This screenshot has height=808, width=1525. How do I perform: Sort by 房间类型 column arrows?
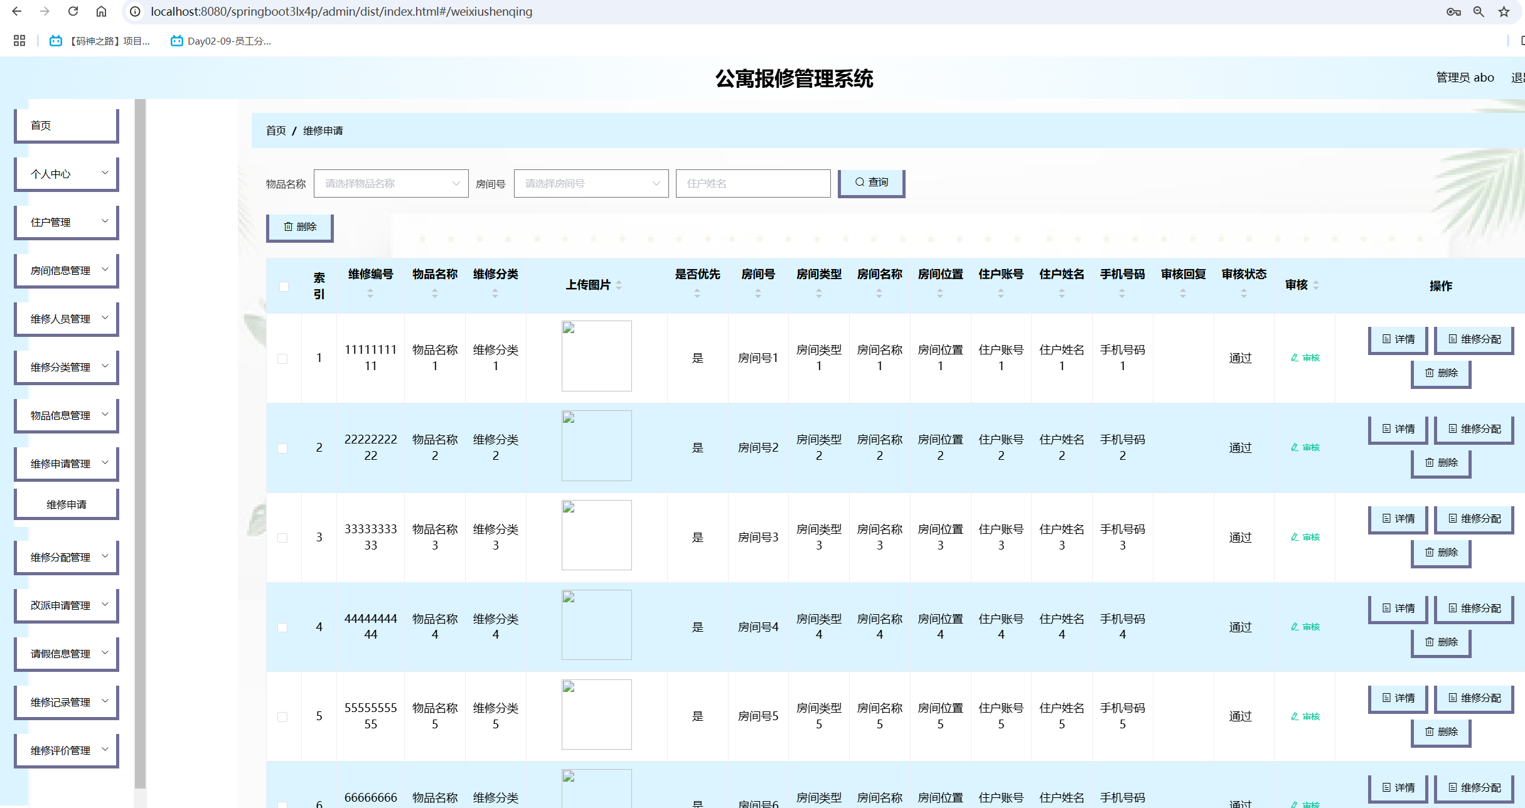pos(819,293)
